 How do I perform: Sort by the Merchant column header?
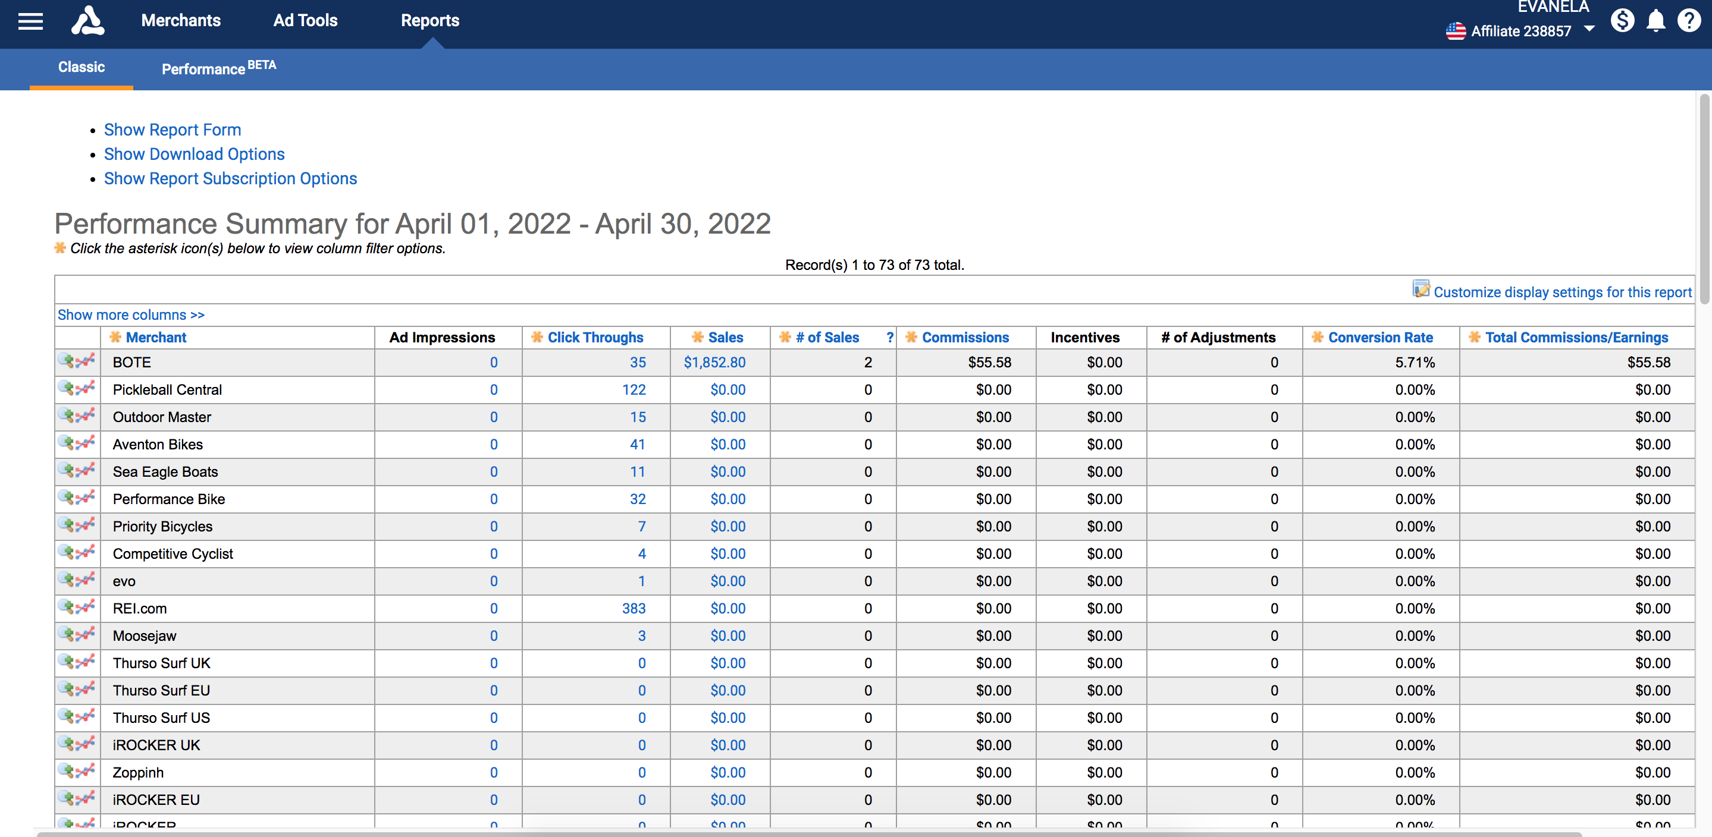156,338
